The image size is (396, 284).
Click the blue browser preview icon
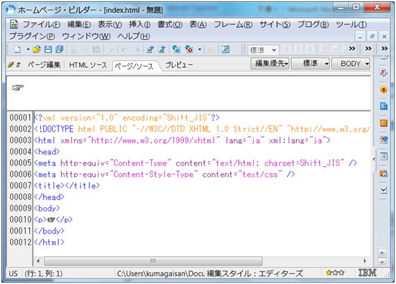coord(176,49)
